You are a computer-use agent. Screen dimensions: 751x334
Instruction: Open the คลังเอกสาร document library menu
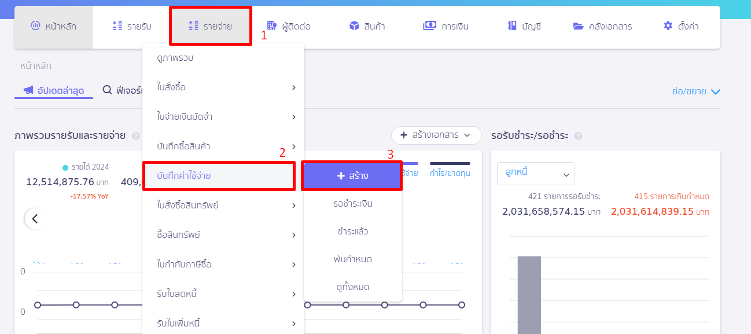click(602, 27)
